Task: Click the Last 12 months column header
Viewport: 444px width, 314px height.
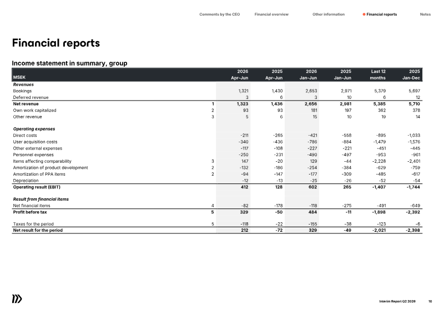Action: pyautogui.click(x=378, y=74)
